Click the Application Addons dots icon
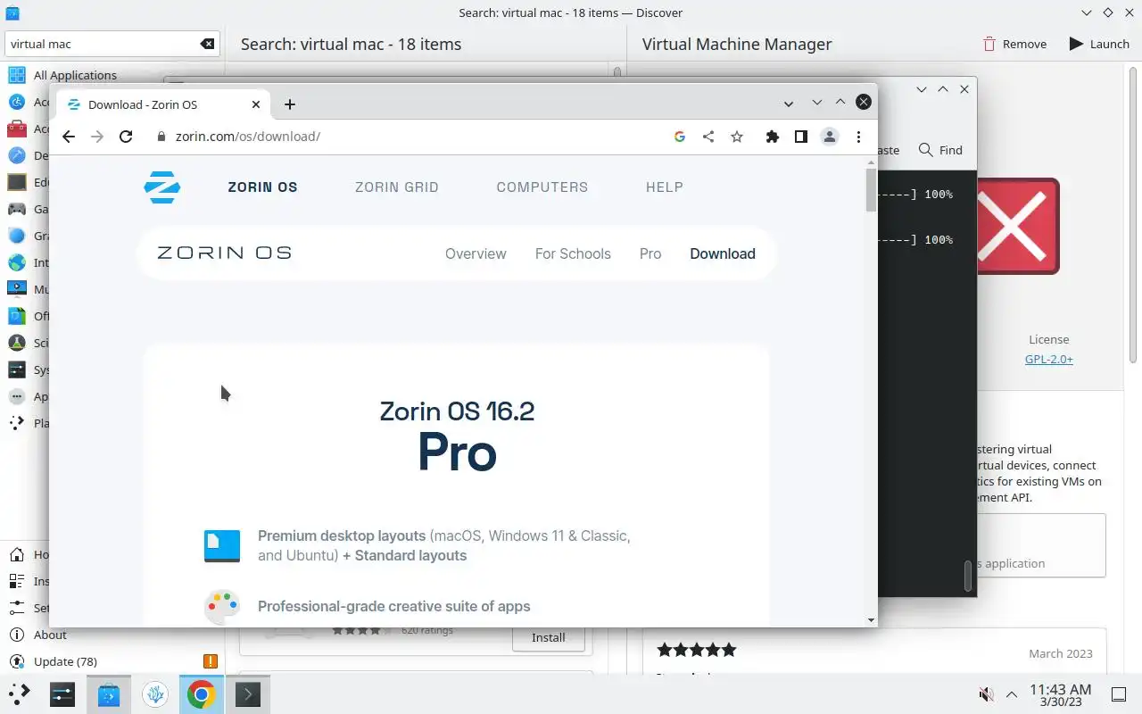 pos(17,396)
